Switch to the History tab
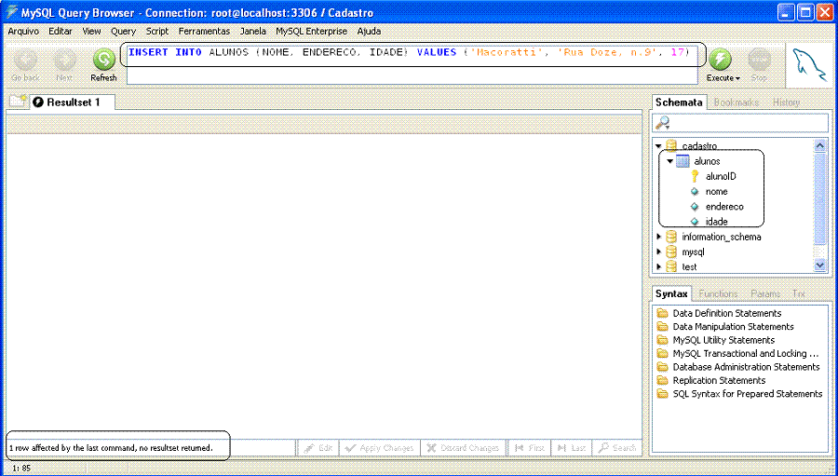This screenshot has width=838, height=476. tap(786, 102)
